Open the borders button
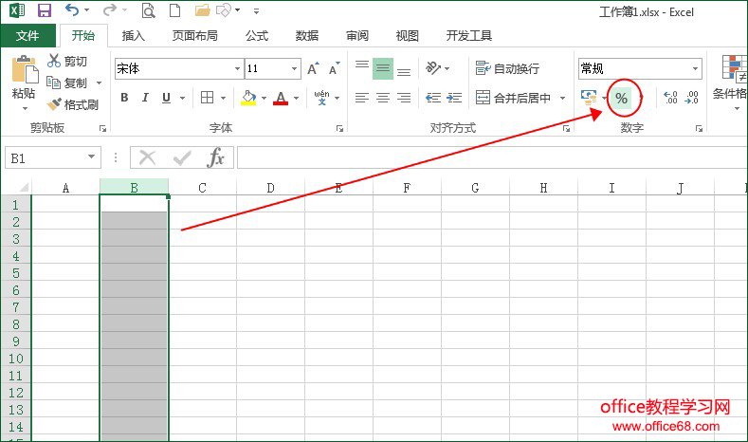 pyautogui.click(x=207, y=98)
